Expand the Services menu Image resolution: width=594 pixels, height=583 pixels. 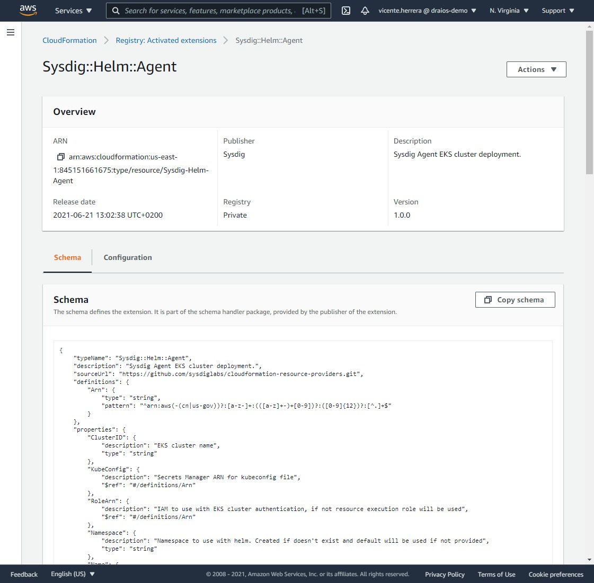pos(73,11)
